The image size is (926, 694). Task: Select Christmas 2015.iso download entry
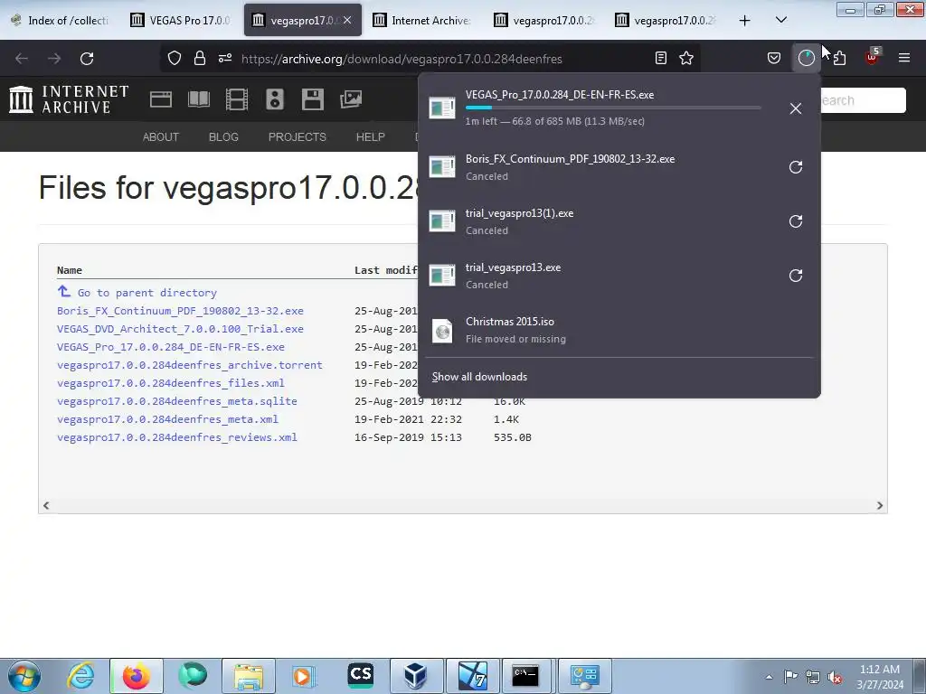(619, 330)
